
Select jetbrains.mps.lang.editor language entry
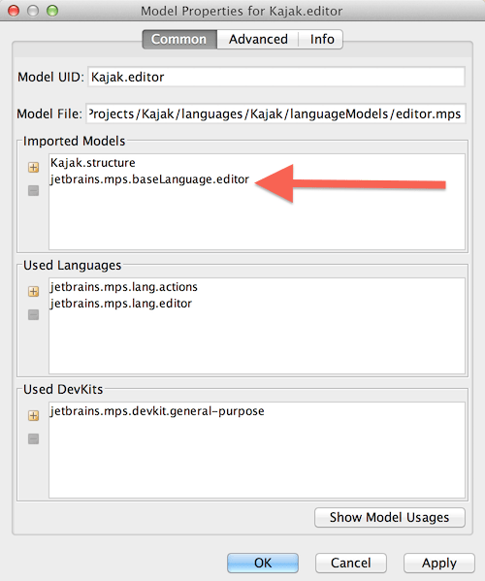click(121, 304)
